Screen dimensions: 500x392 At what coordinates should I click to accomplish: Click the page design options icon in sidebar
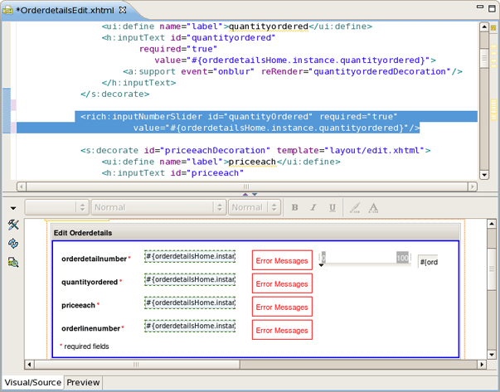point(13,262)
